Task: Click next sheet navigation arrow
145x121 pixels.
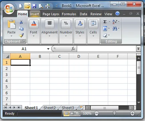Action: pyautogui.click(x=14, y=107)
